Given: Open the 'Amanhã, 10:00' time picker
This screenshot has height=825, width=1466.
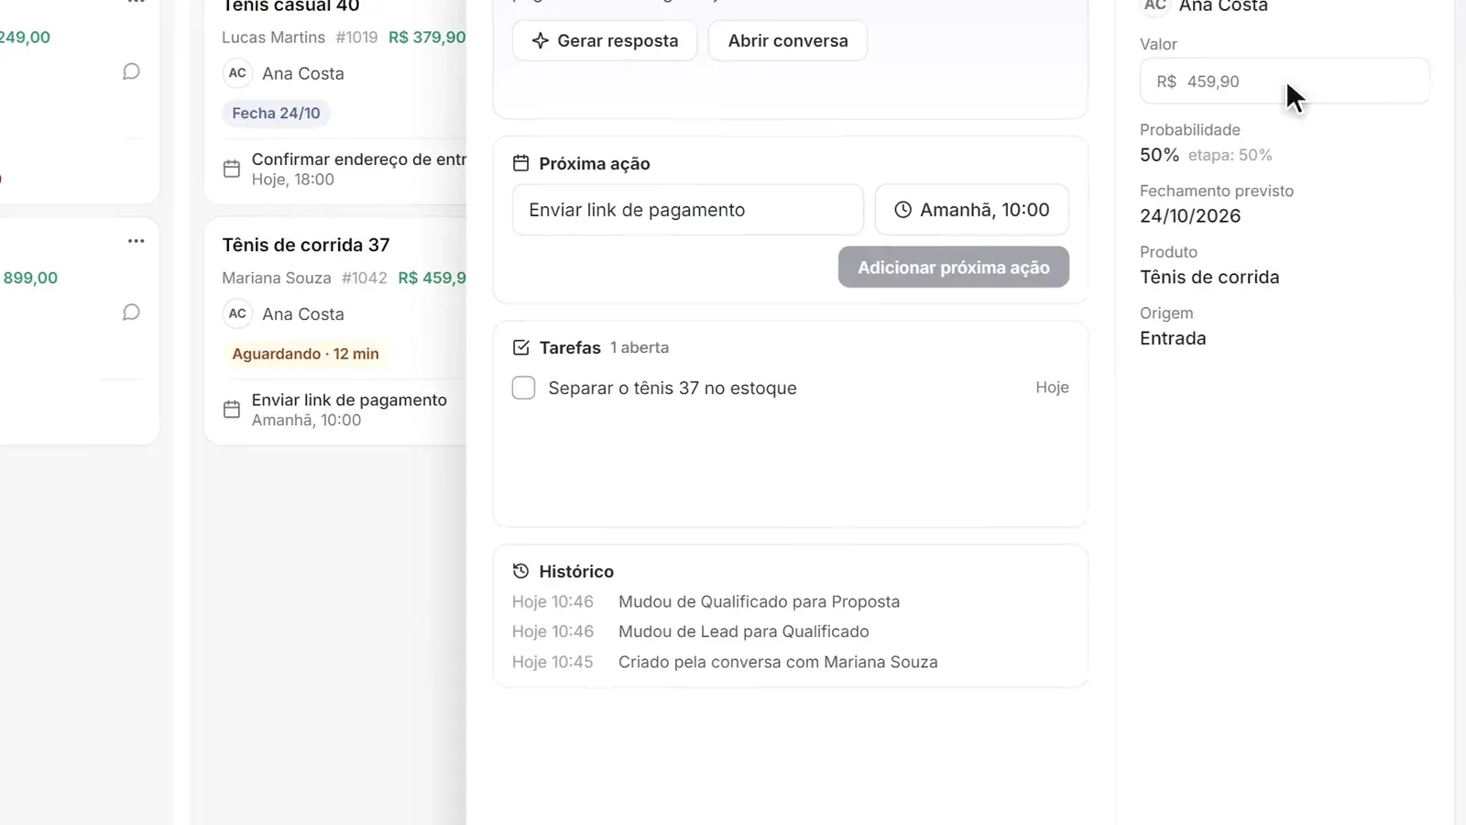Looking at the screenshot, I should [x=971, y=210].
